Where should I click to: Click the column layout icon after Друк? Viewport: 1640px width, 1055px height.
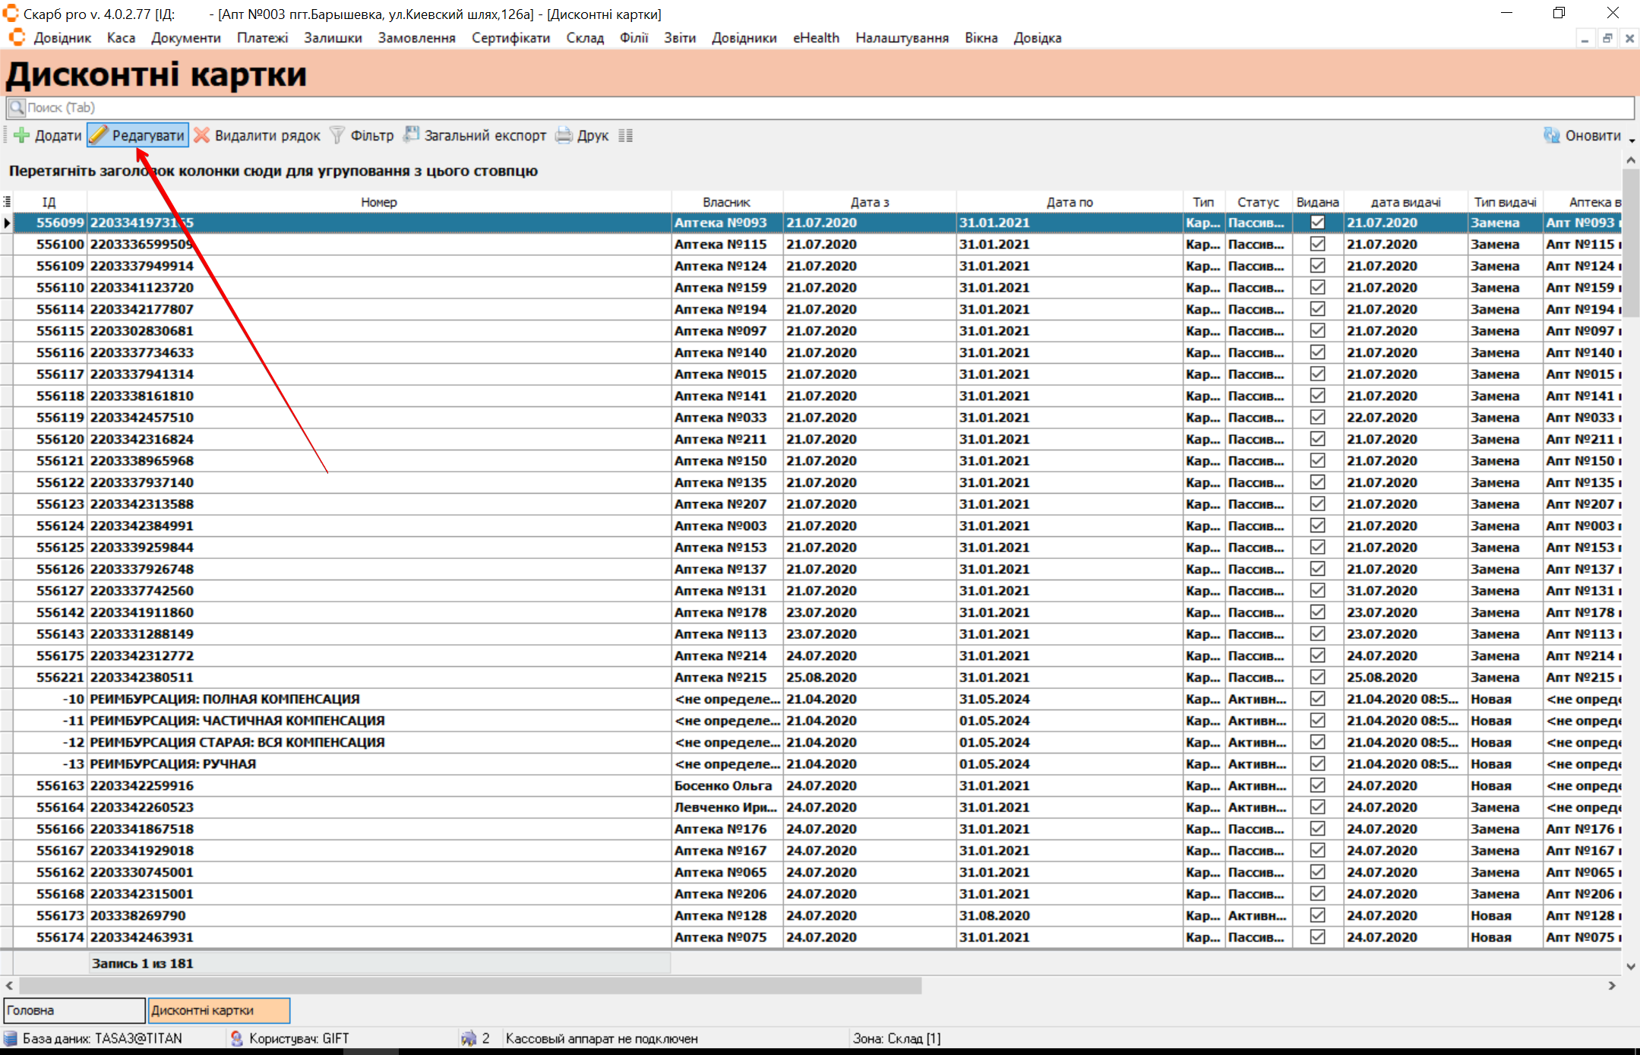point(625,136)
